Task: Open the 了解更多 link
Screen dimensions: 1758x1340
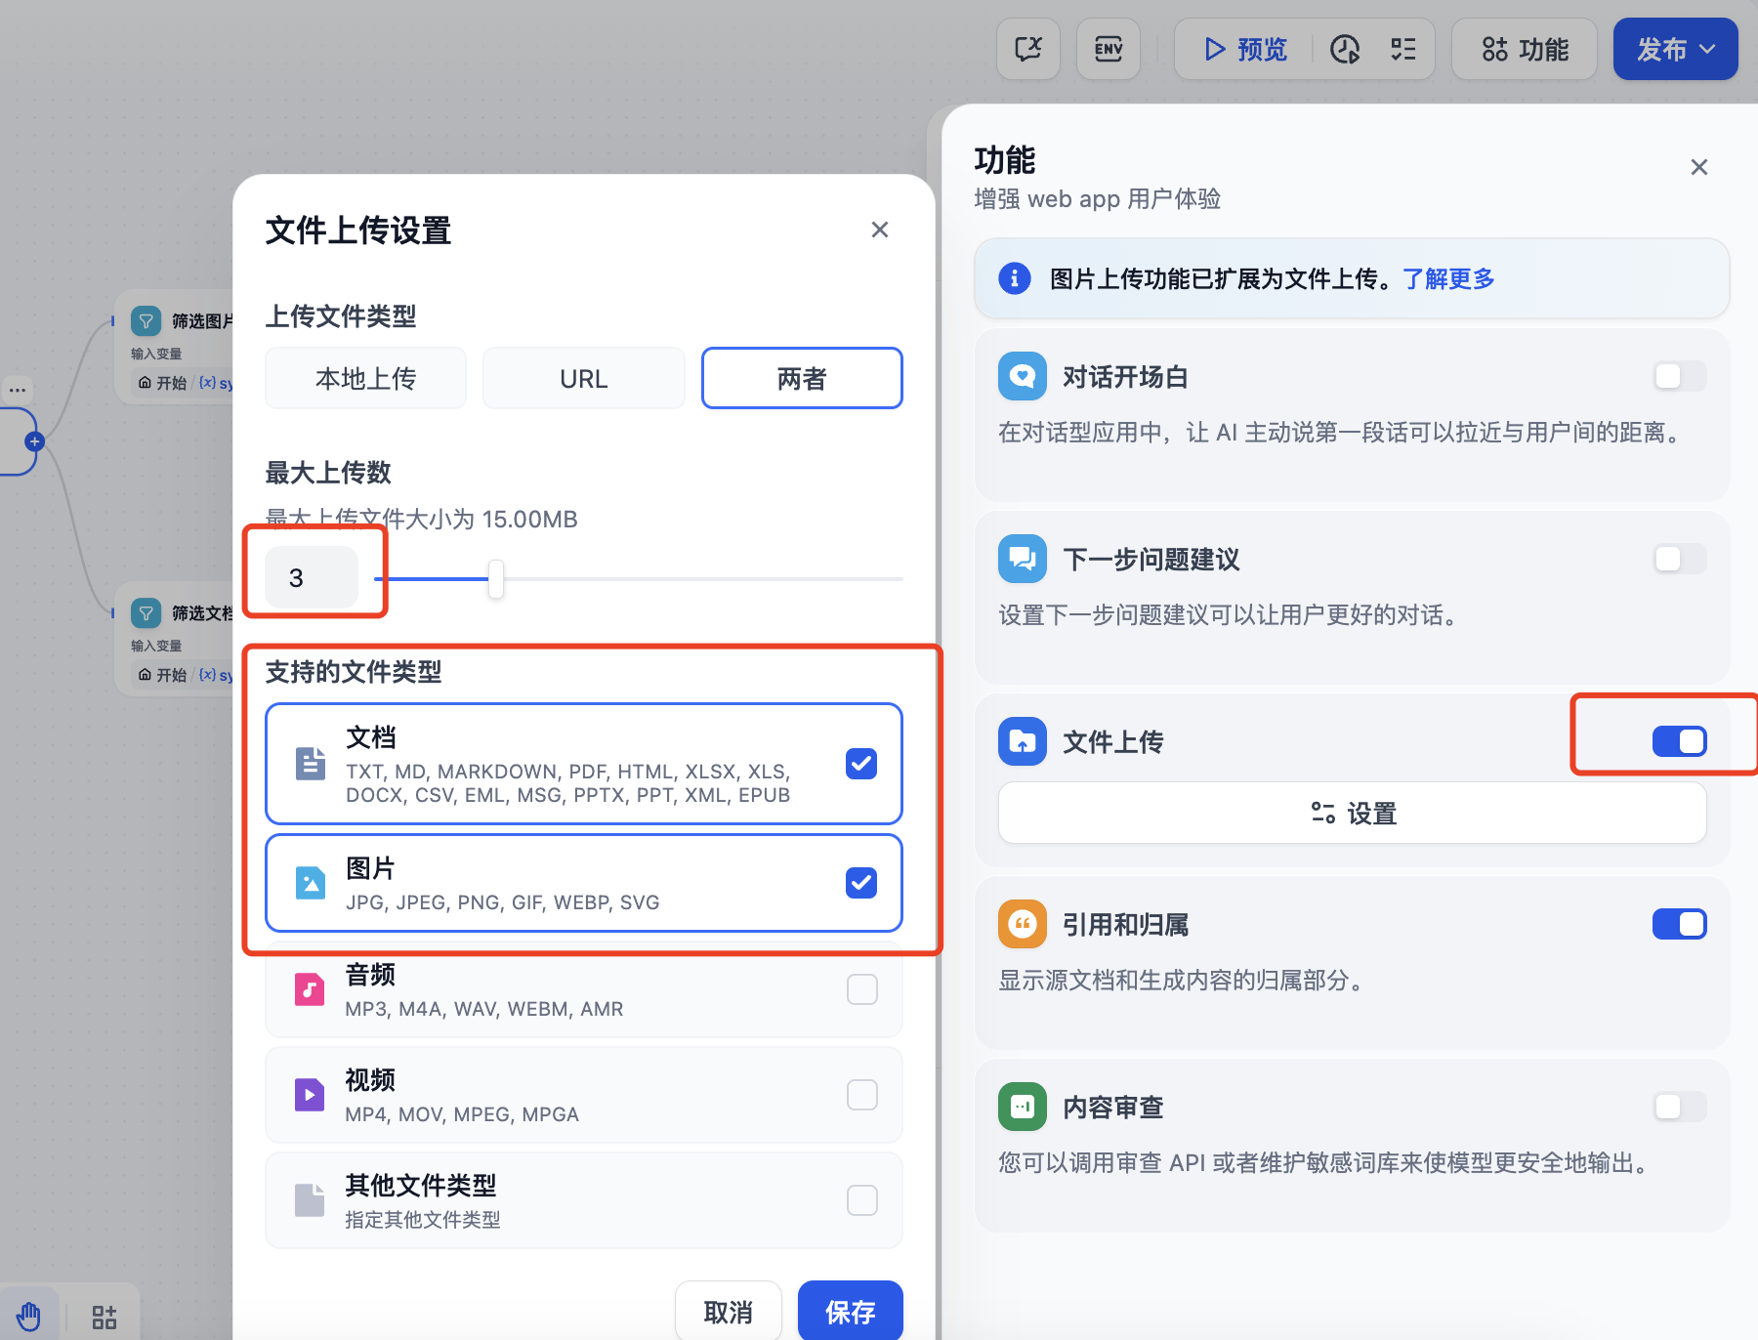Action: [x=1448, y=278]
